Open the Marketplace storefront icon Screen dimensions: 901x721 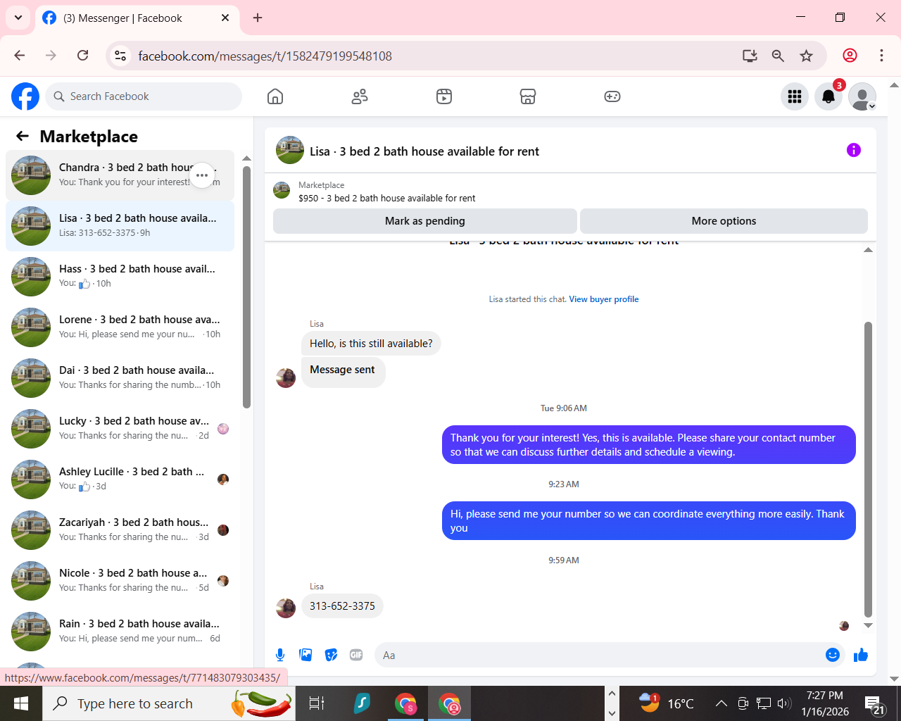pos(528,96)
